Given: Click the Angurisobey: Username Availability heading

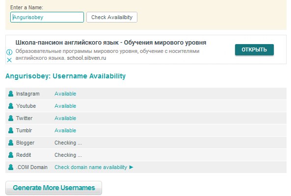Looking at the screenshot, I should coord(66,76).
